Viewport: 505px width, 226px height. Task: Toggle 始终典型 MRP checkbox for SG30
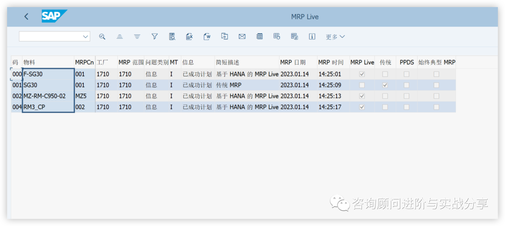pos(436,85)
